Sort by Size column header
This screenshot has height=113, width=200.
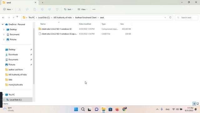click(122, 24)
